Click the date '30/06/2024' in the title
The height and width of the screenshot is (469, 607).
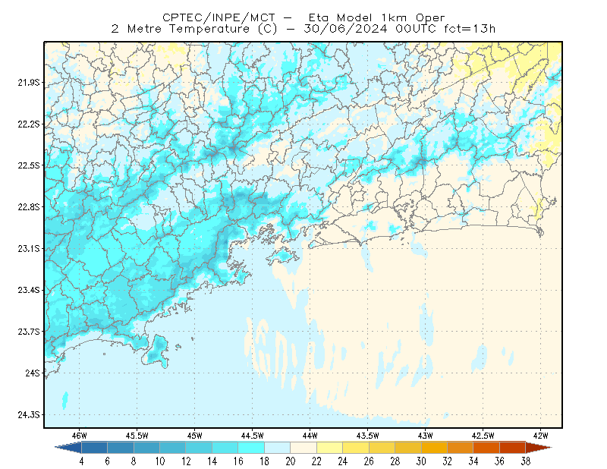(345, 29)
